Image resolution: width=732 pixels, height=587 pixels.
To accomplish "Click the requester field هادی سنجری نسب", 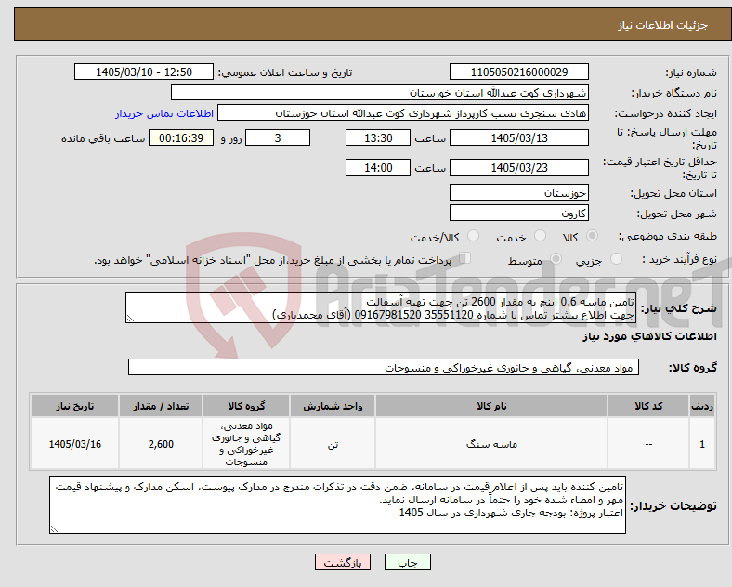I will (x=403, y=113).
